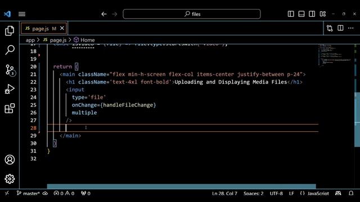Open the Explorer view
Image resolution: width=360 pixels, height=202 pixels.
pos(10,30)
